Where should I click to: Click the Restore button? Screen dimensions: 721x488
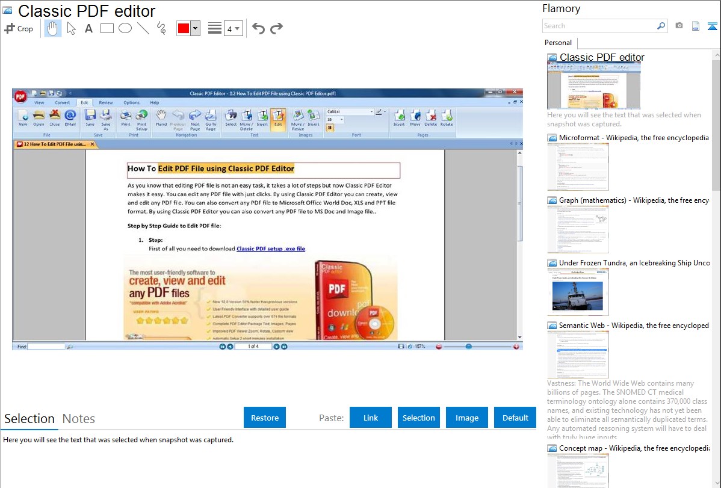(265, 418)
